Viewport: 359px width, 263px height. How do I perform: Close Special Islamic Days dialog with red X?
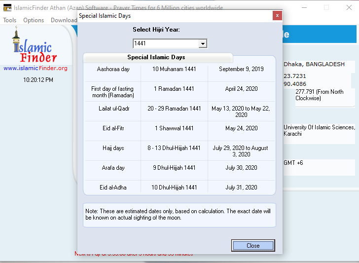tap(277, 16)
